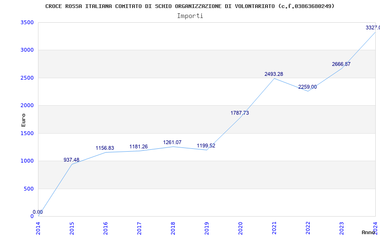The height and width of the screenshot is (237, 380).
Task: Click the 3500 y-axis tick label
Action: point(27,22)
